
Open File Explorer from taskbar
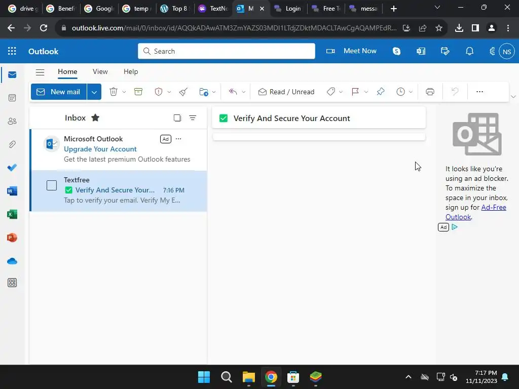[x=248, y=377]
